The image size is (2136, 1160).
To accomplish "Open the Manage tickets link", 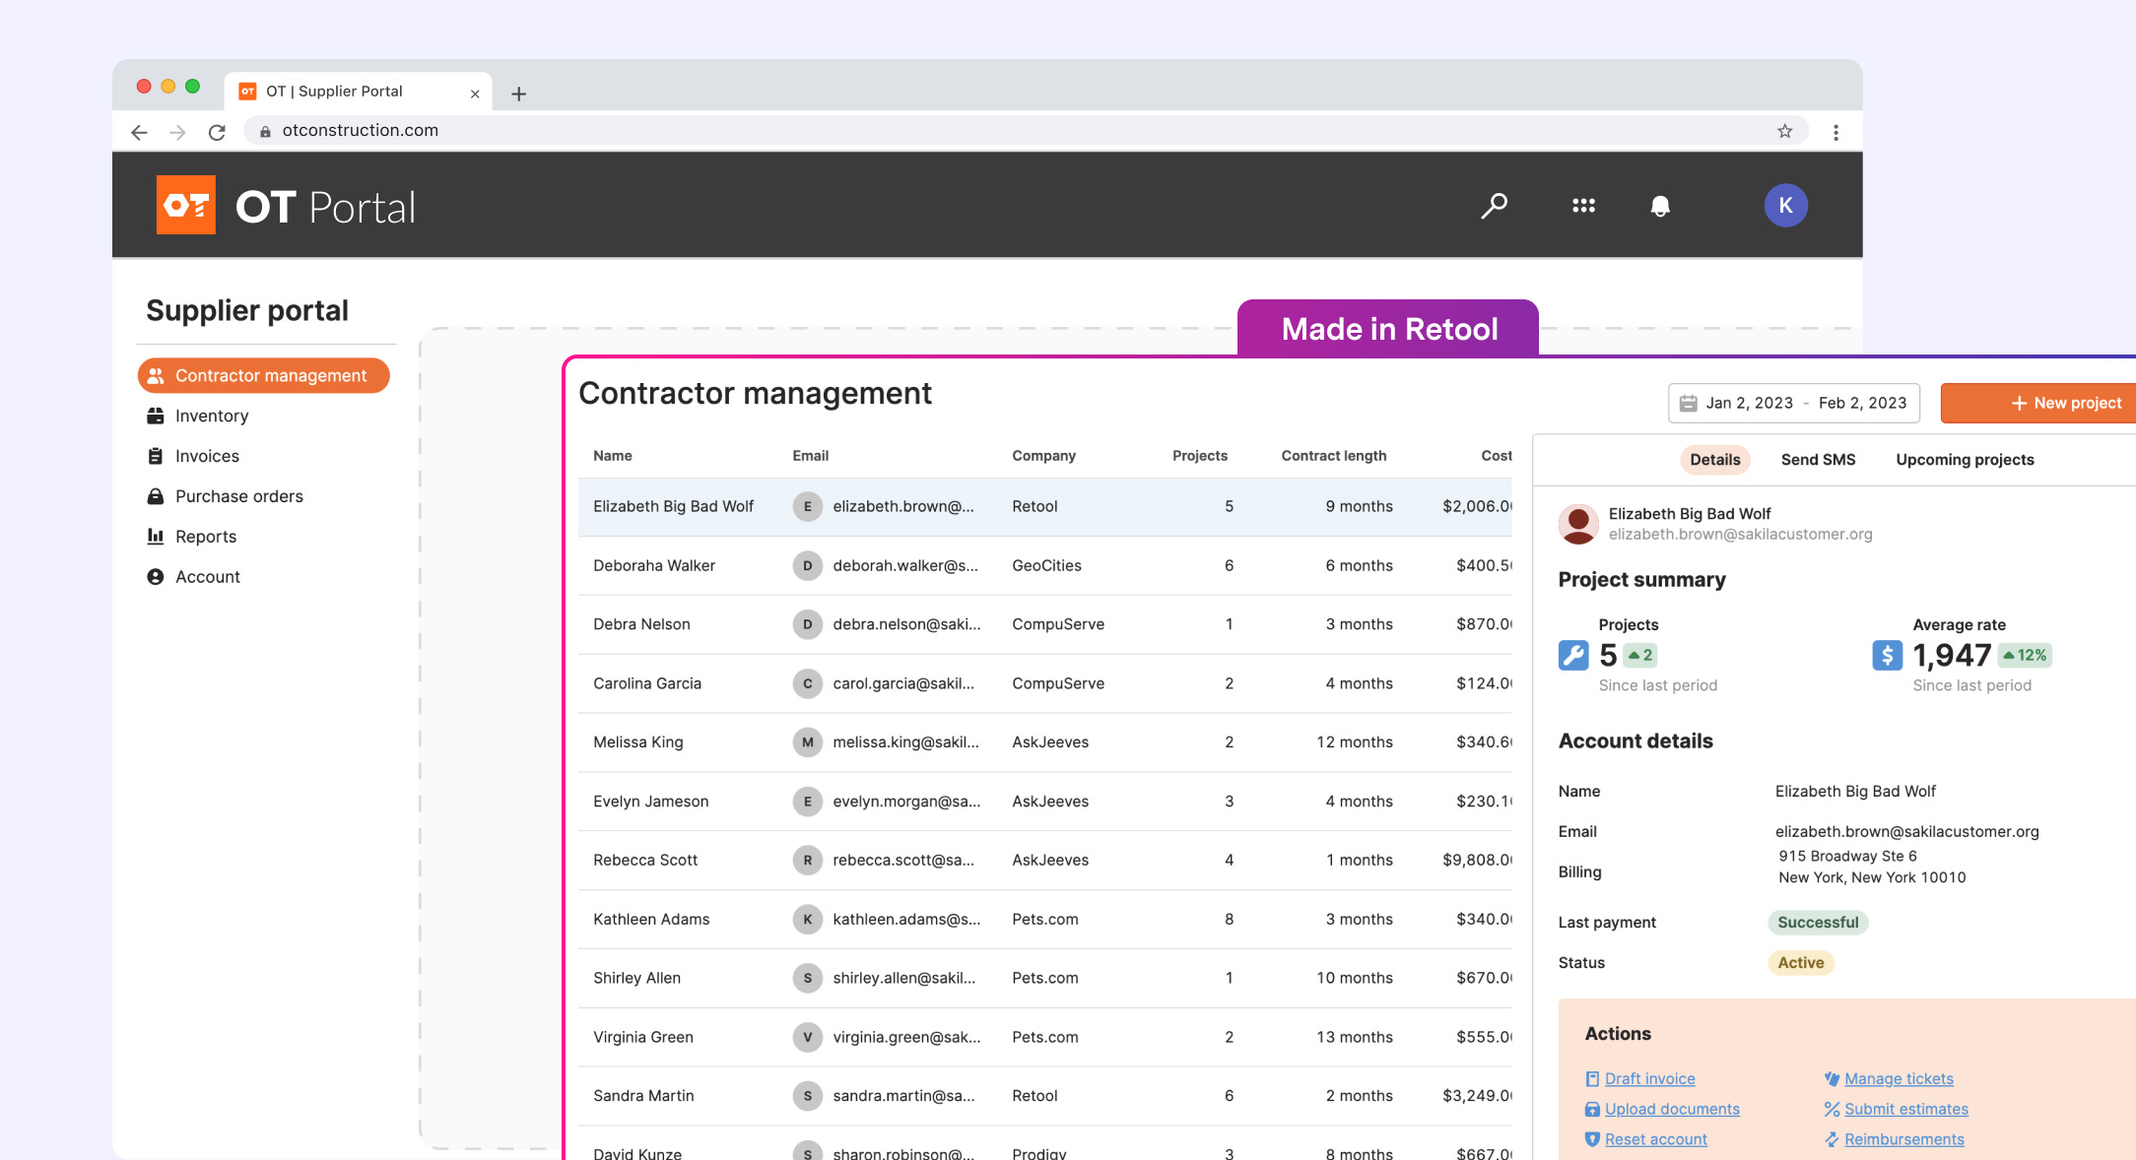I will click(x=1899, y=1079).
